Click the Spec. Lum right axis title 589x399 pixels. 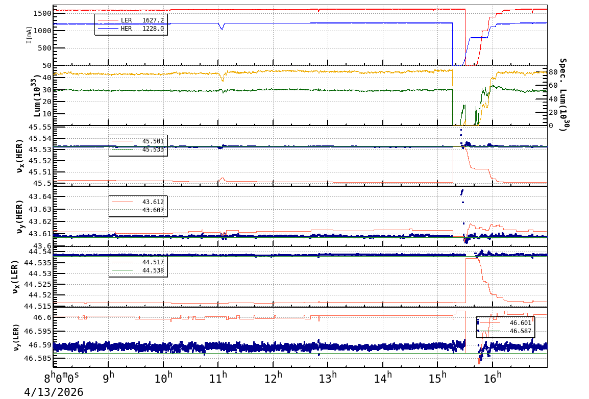coord(562,95)
